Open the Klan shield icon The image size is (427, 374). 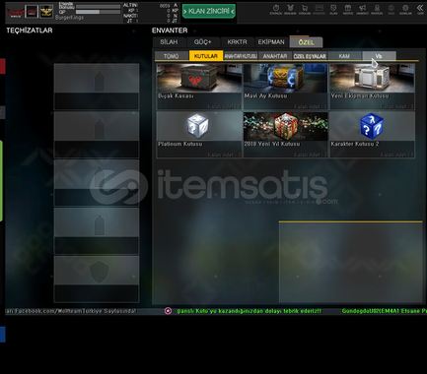[333, 10]
